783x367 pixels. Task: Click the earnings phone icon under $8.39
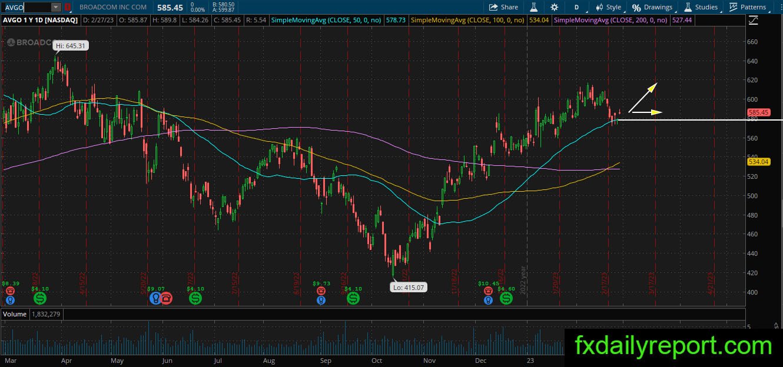click(10, 291)
